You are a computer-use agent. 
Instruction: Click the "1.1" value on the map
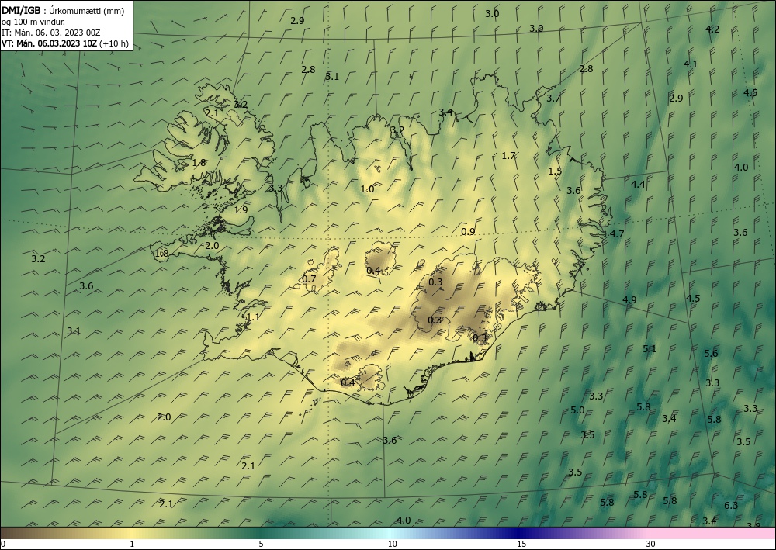click(253, 317)
